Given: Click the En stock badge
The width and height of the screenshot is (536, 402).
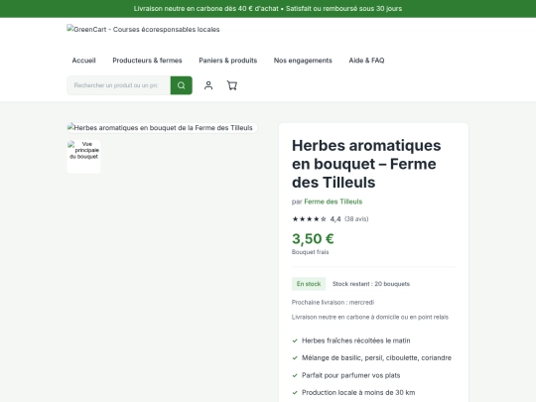Looking at the screenshot, I should click(309, 284).
